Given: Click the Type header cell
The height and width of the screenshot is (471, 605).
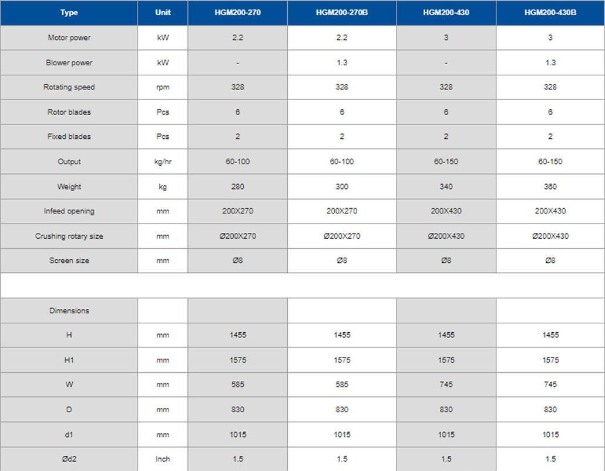Looking at the screenshot, I should pyautogui.click(x=69, y=13).
